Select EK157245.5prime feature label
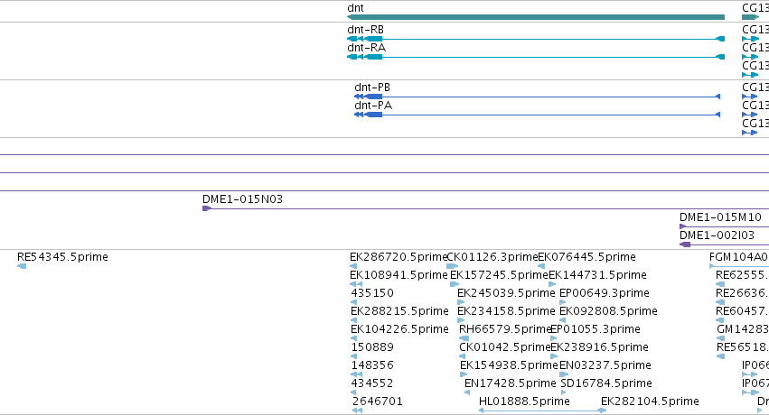This screenshot has height=415, width=769. 499,275
